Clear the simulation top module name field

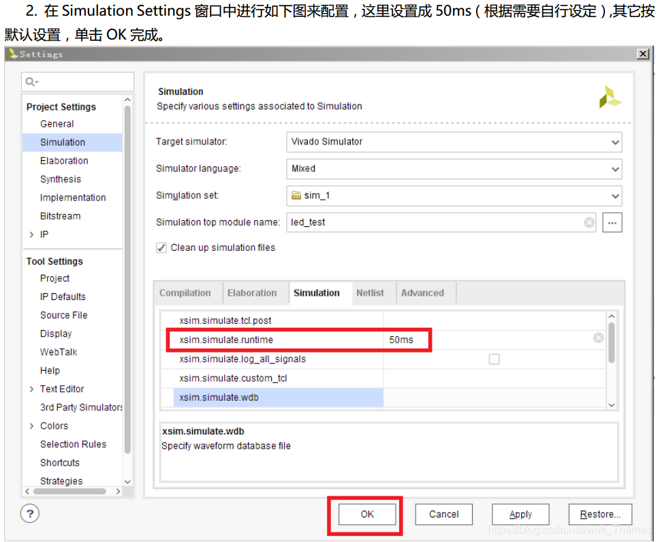(x=589, y=222)
